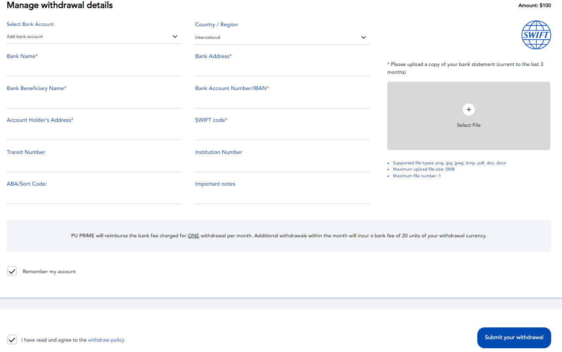Viewport: 562px width, 352px height.
Task: Click the Institution Number field
Action: [282, 164]
